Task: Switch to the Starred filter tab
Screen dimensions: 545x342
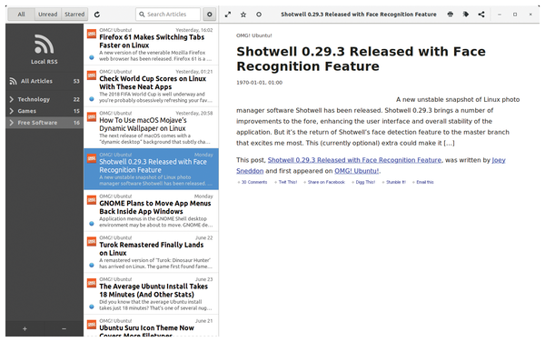Action: click(x=74, y=15)
